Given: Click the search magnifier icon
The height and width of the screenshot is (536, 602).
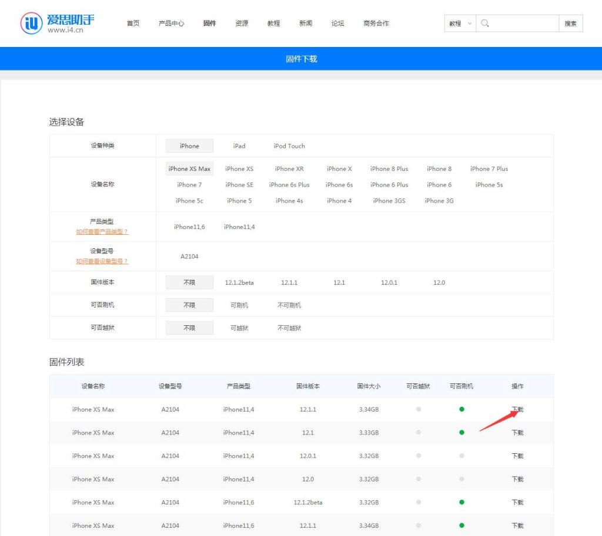Looking at the screenshot, I should tap(485, 23).
